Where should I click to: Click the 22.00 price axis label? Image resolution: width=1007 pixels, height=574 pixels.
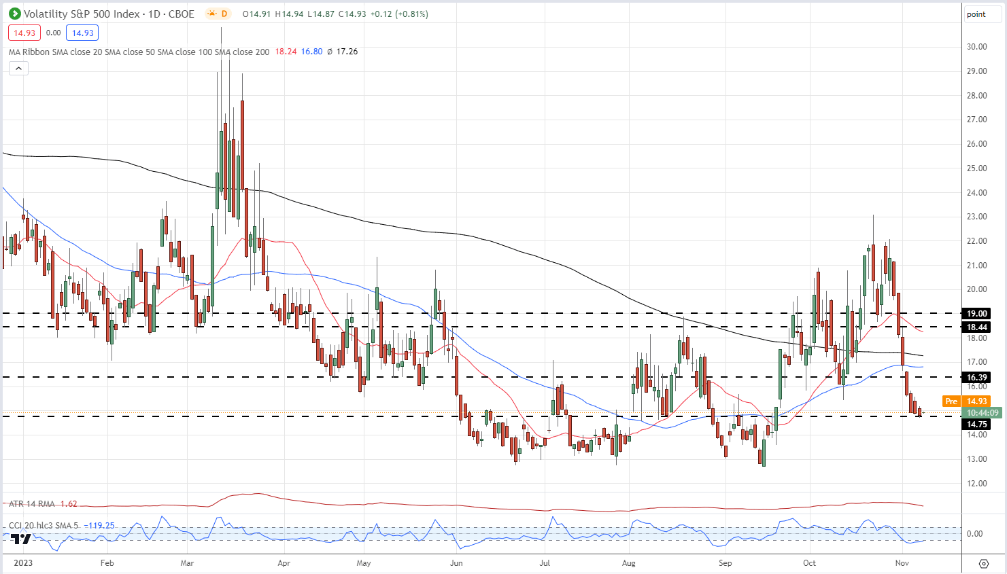point(977,241)
